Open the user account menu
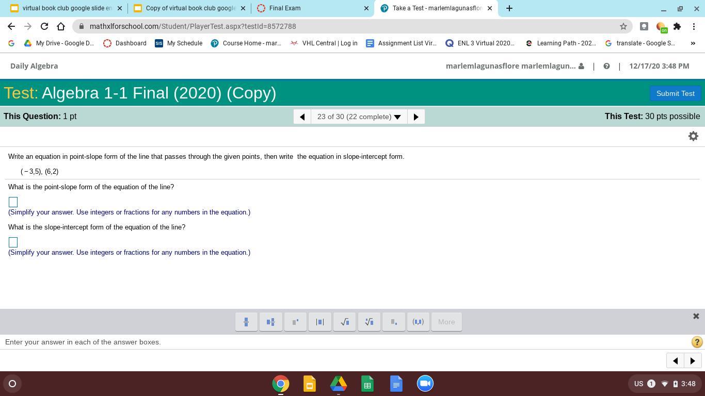The image size is (705, 396). pos(515,66)
